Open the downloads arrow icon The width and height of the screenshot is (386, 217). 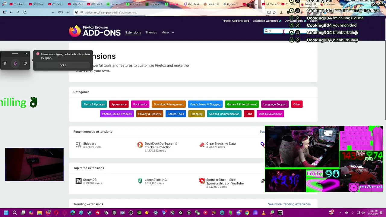pos(281,12)
